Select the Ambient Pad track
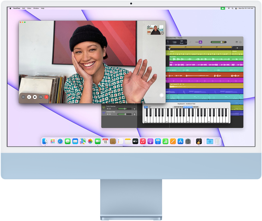This screenshot has width=262, height=221. [x=111, y=112]
